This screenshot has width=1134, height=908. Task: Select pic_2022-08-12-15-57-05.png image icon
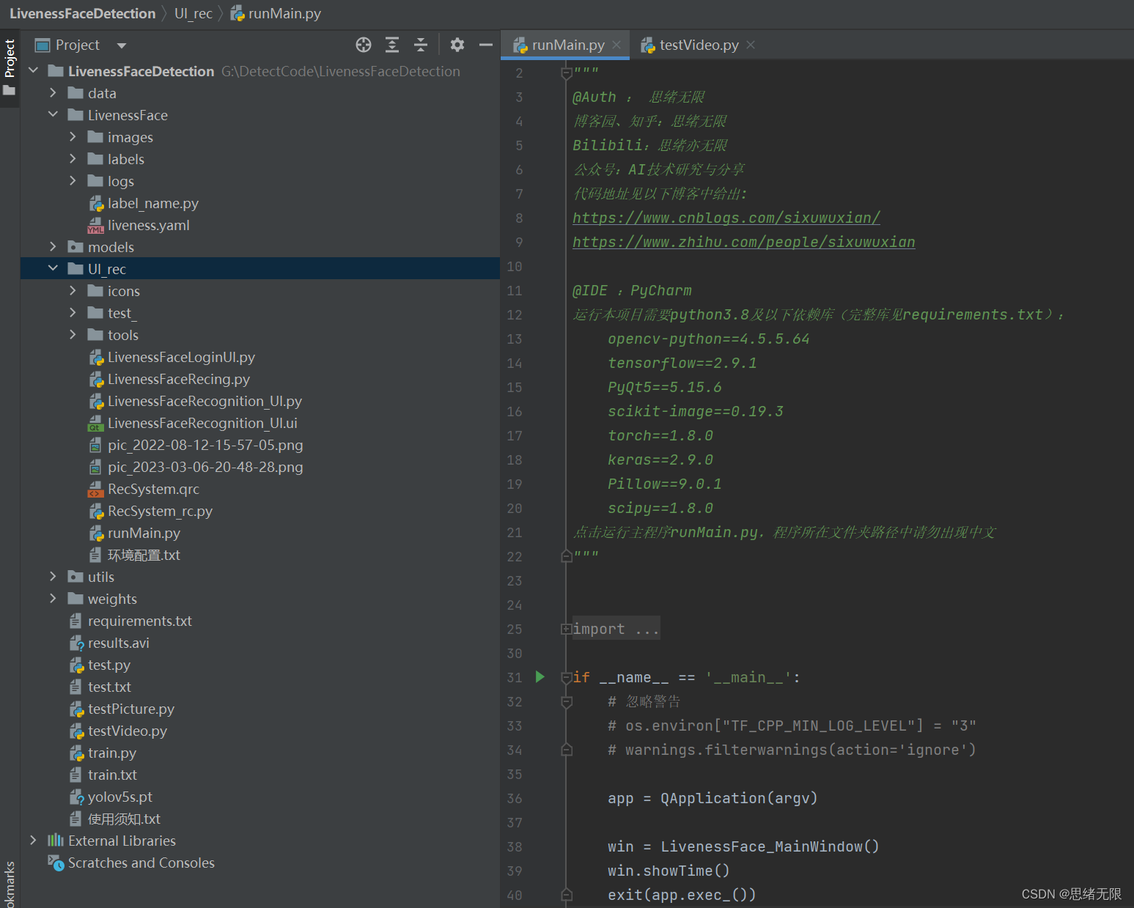[x=96, y=445]
